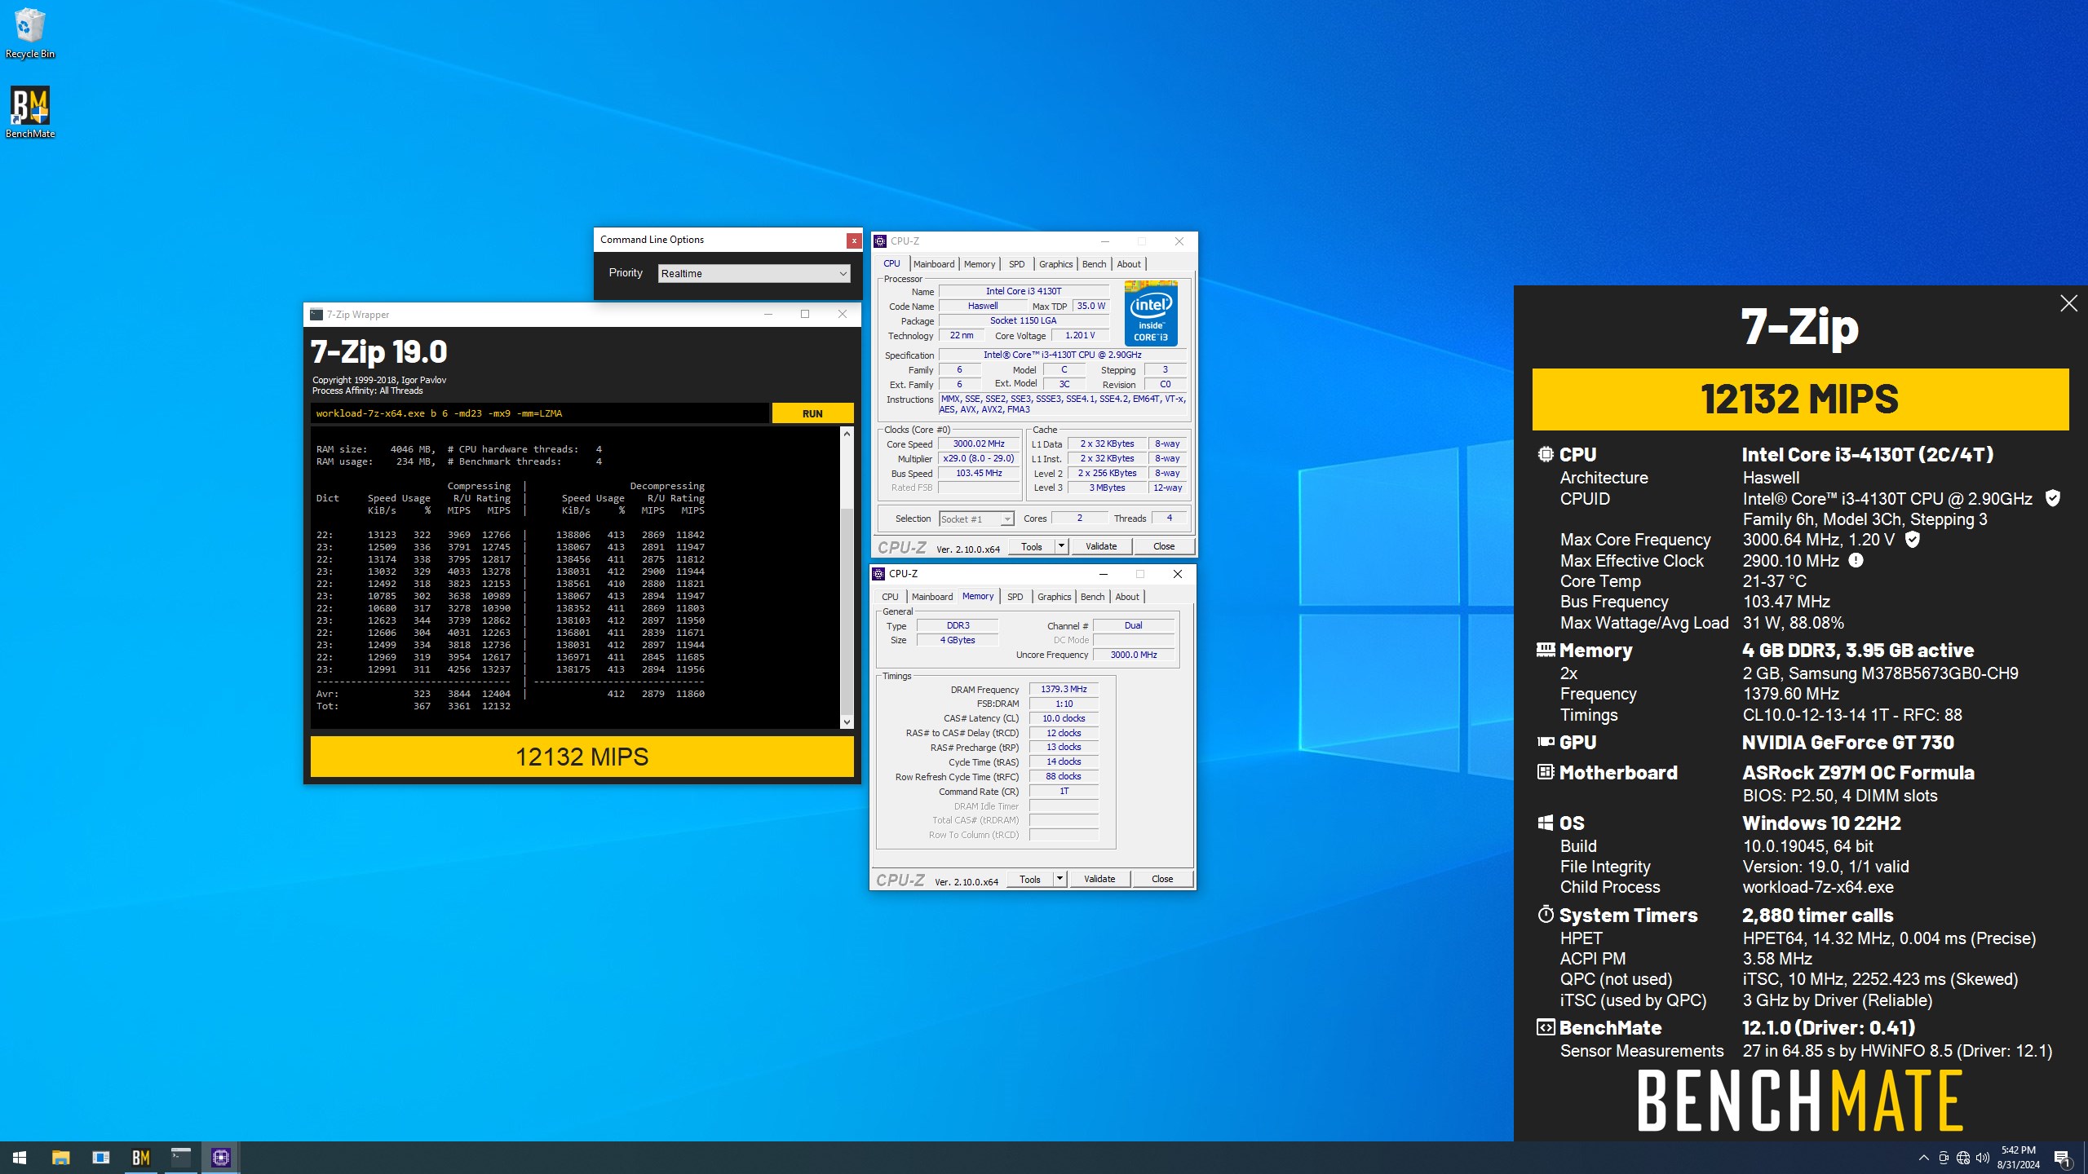Click the scroll down arrow in 7-Zip output
Screen dimensions: 2088x1174
847,722
